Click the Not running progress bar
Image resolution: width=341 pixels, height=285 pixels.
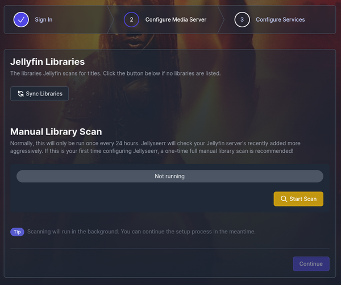[x=169, y=177]
